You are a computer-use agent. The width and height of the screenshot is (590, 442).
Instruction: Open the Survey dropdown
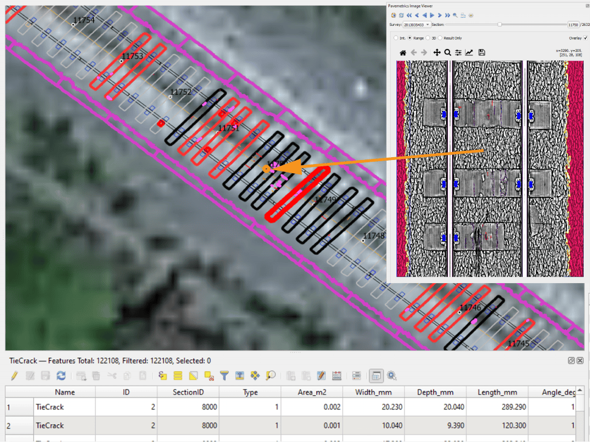pyautogui.click(x=418, y=25)
